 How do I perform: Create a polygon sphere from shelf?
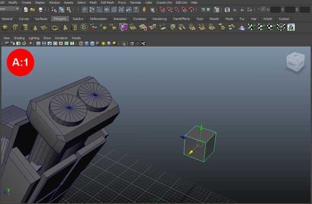6,28
